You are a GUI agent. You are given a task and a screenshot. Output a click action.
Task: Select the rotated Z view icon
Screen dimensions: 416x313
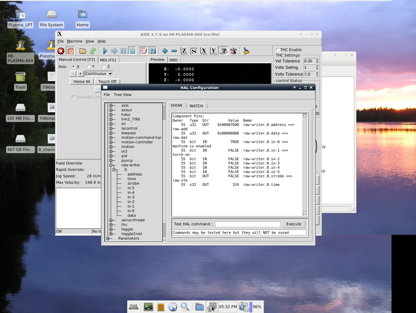194,51
